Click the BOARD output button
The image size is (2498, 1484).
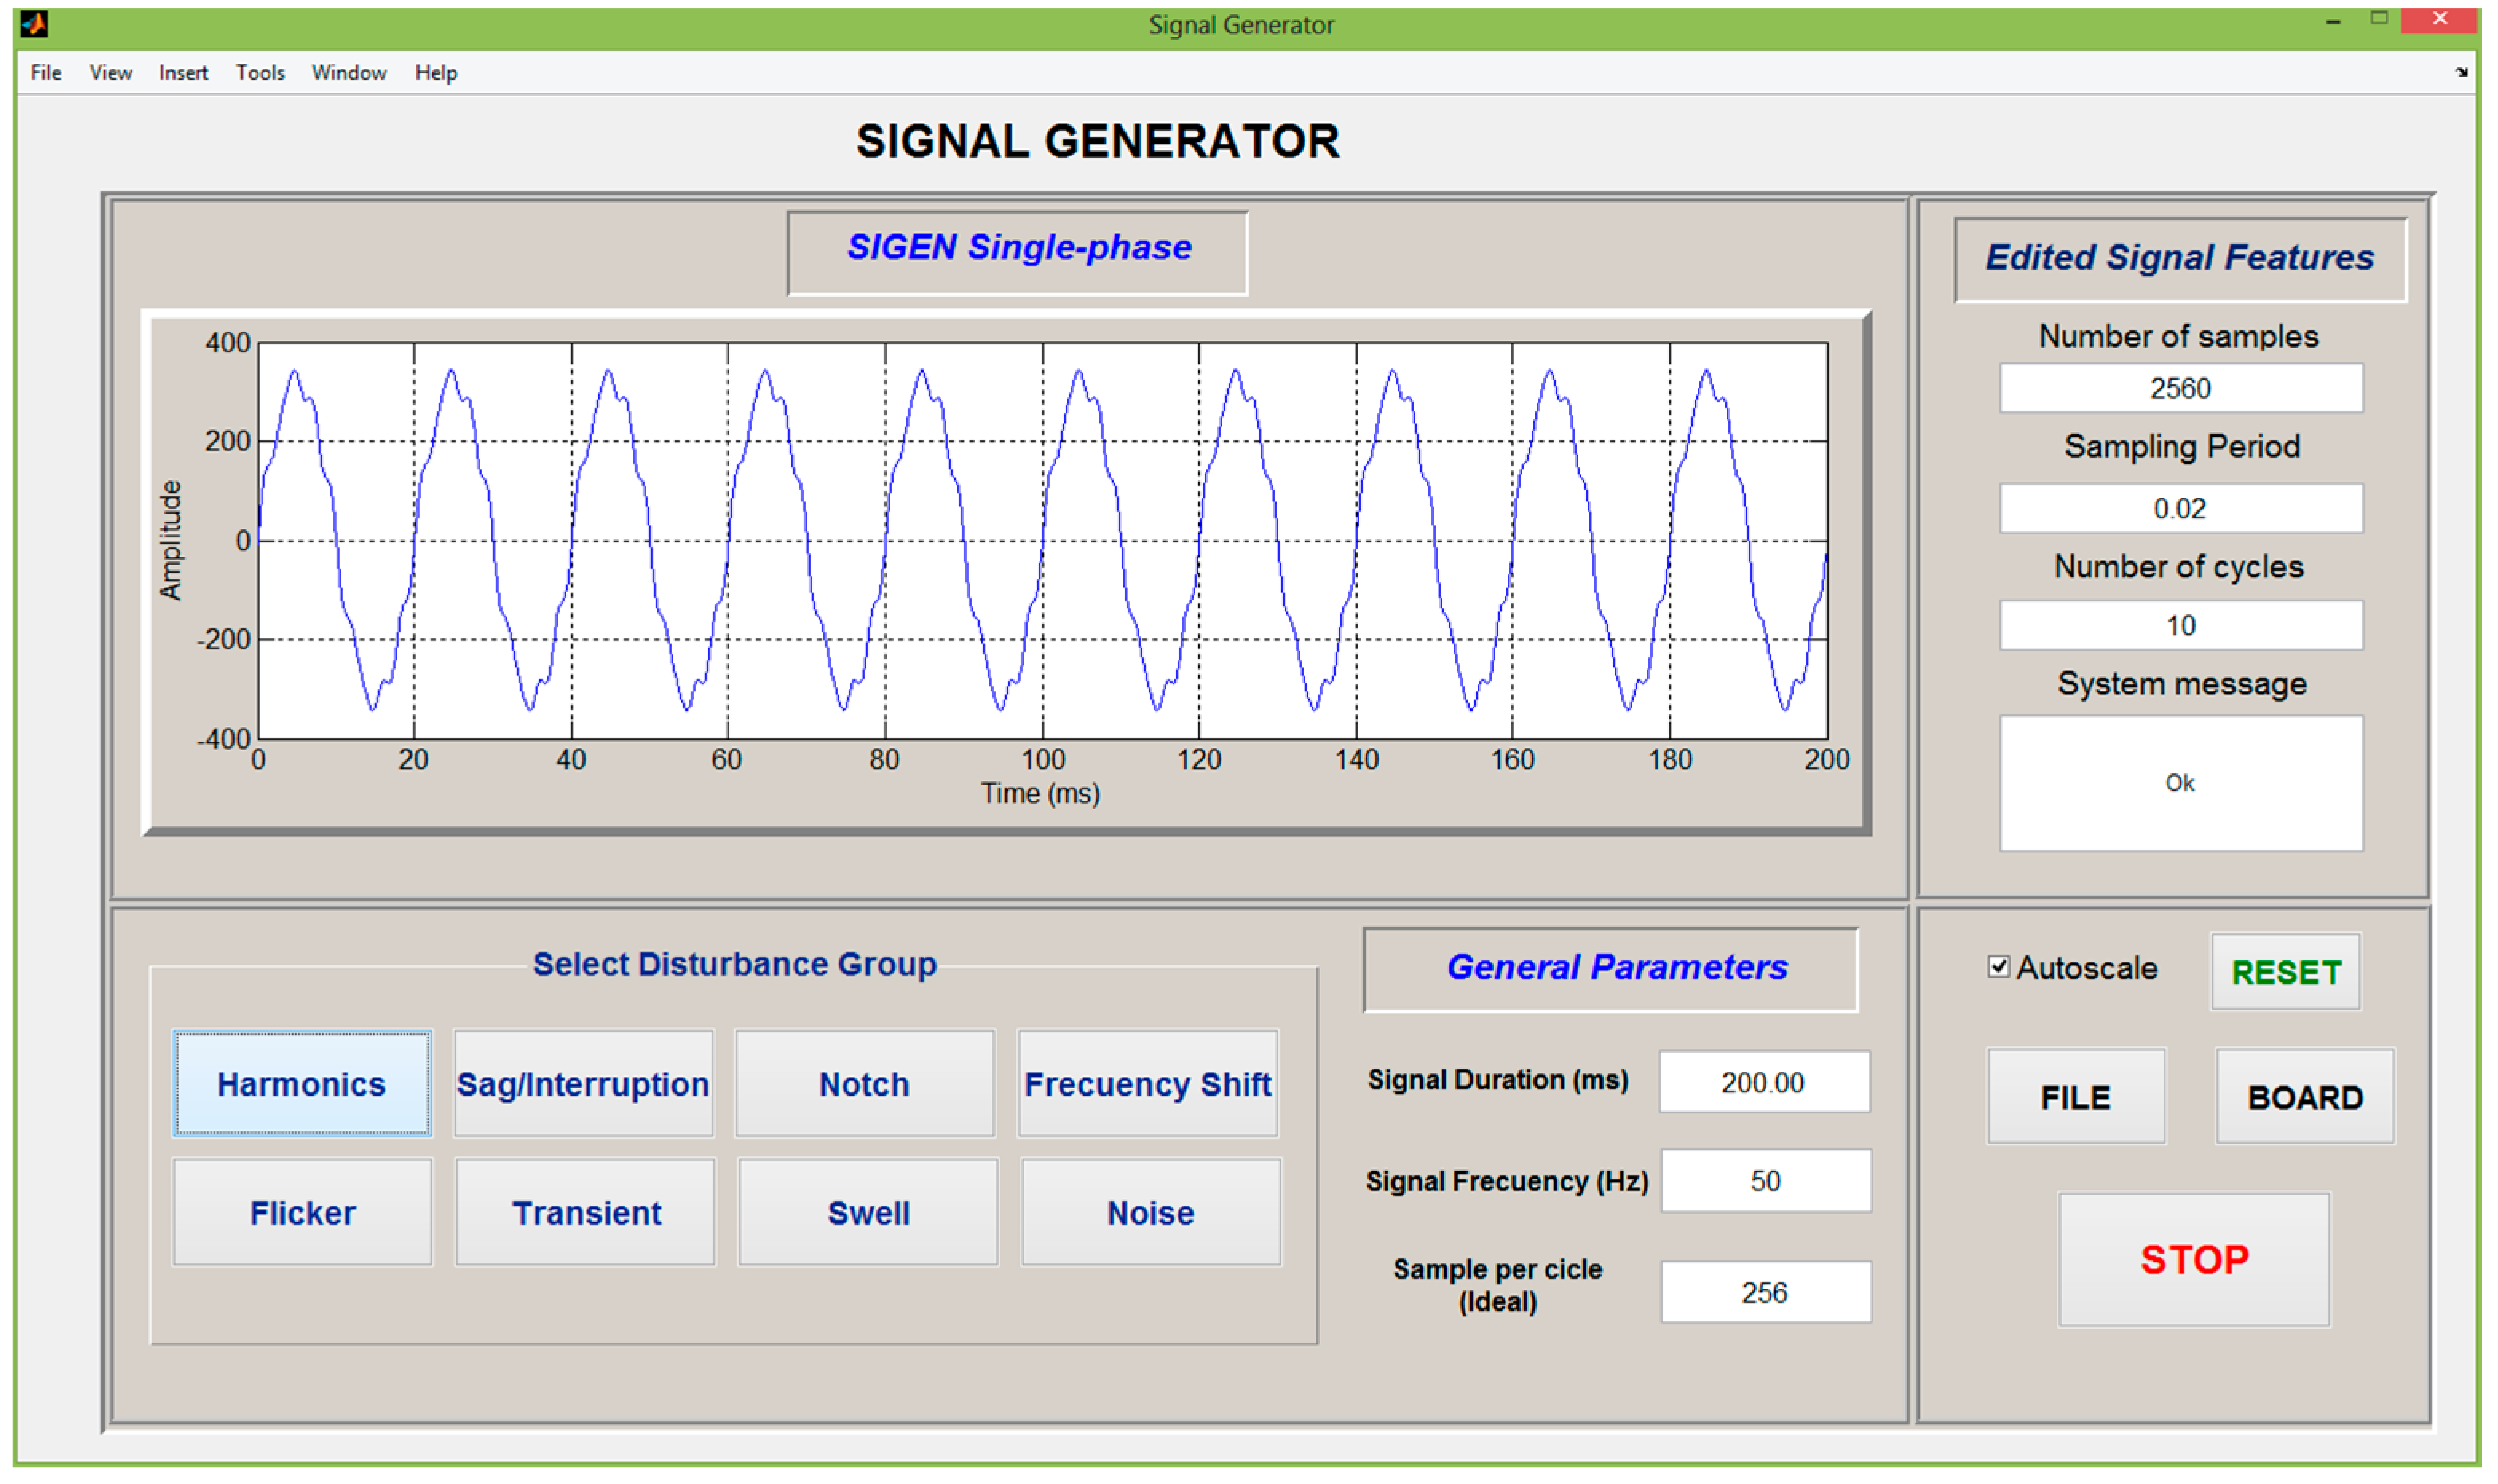(x=2304, y=1097)
